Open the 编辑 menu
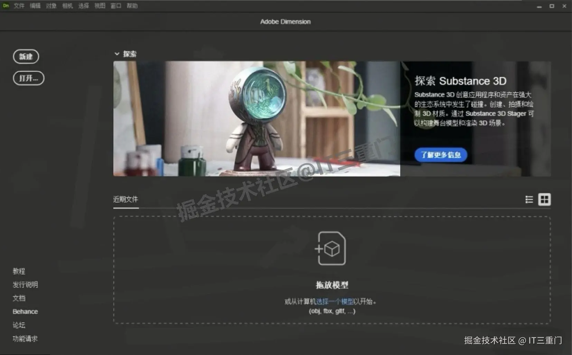 click(x=35, y=6)
